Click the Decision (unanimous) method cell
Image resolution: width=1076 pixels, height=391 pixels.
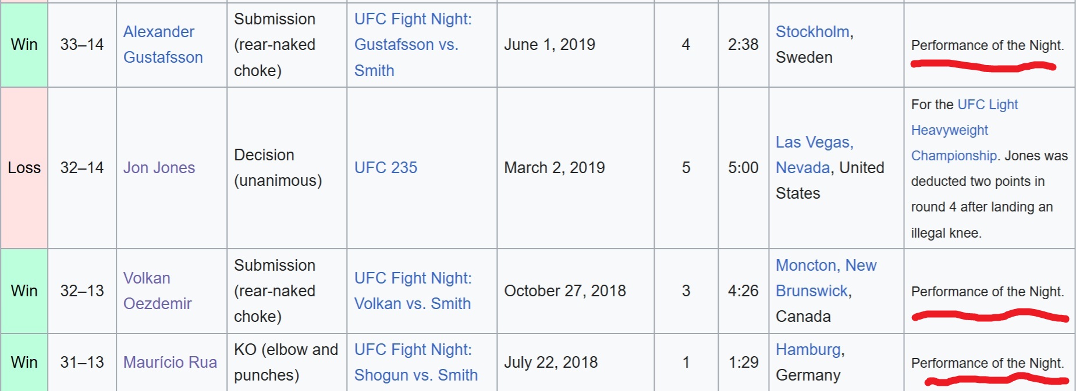coord(278,168)
